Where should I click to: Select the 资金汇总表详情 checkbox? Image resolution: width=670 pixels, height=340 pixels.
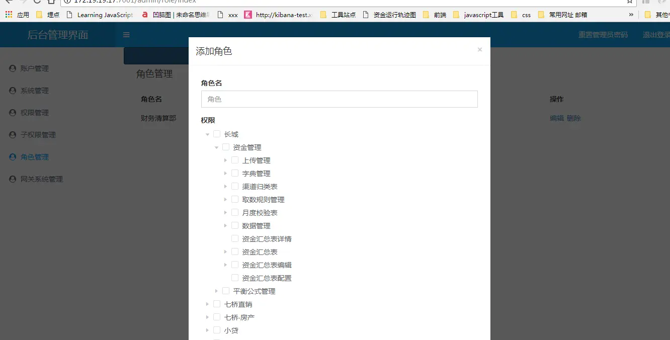coord(235,238)
